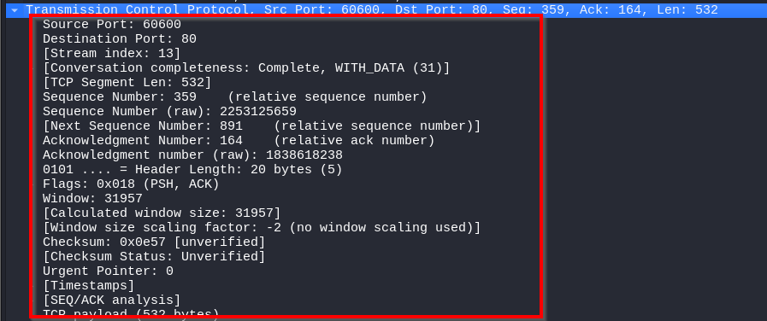Select the Checksum: 0x0e57 [unverified] field
This screenshot has width=767, height=321.
(x=154, y=242)
